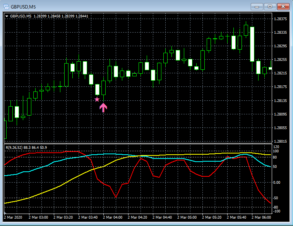The image size is (293, 226).
Task: Click the -100 level on indicator scale
Action: 276,212
